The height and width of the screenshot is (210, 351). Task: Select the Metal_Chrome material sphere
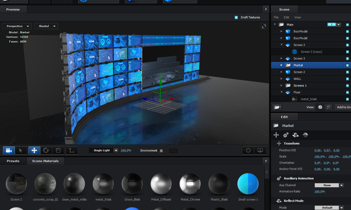(190, 184)
